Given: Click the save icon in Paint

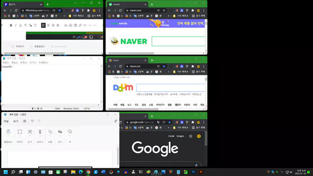Looking at the screenshot, I should [24, 121].
